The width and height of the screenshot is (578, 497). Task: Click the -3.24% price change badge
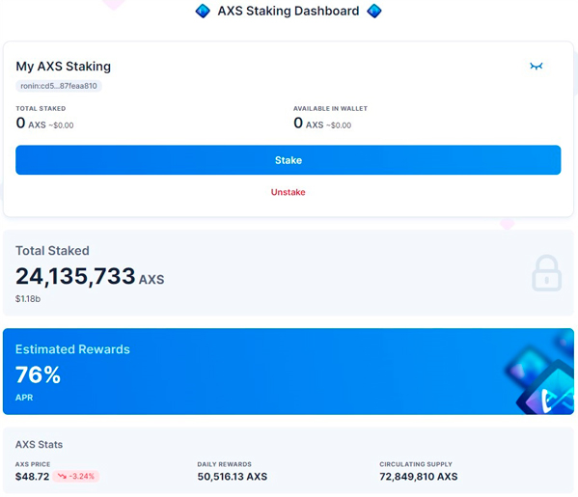(x=76, y=477)
